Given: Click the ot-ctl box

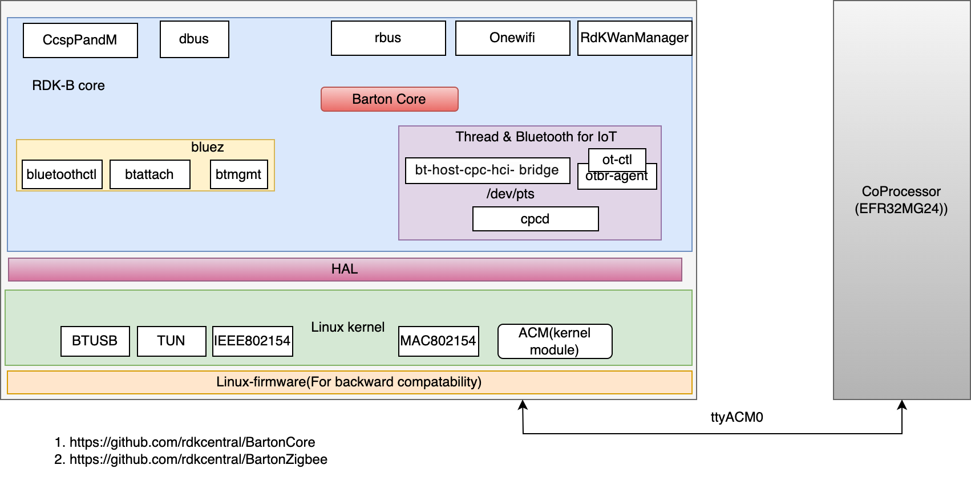Looking at the screenshot, I should (x=617, y=158).
